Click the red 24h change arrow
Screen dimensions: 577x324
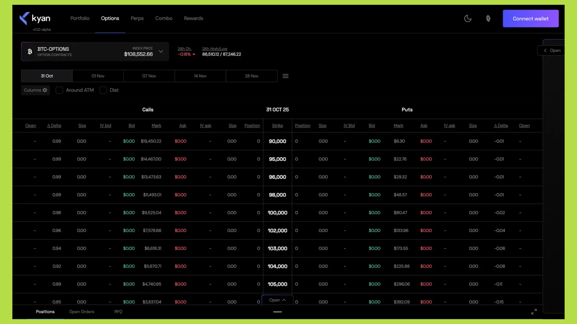point(194,54)
